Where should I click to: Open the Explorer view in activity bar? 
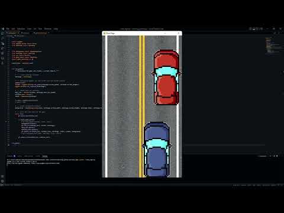click(2, 33)
